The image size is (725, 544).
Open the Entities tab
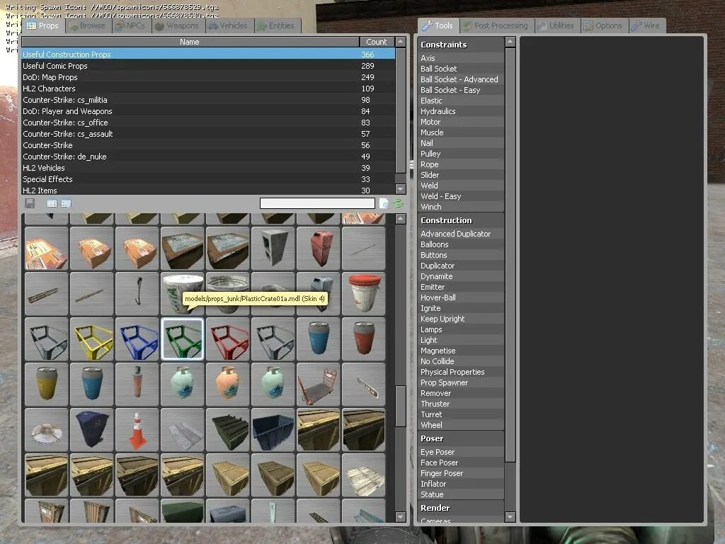click(277, 25)
